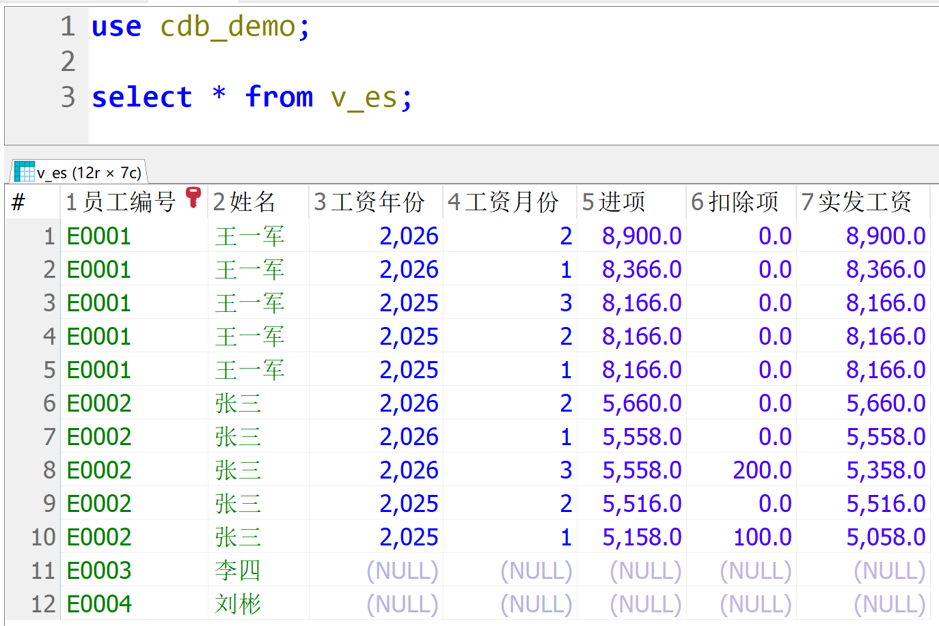Select the 8,900.0 income cell in row 1

(x=641, y=236)
